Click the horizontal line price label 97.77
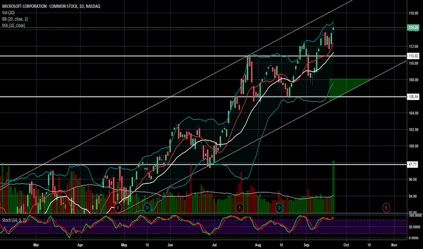The width and height of the screenshot is (423, 249). point(413,164)
